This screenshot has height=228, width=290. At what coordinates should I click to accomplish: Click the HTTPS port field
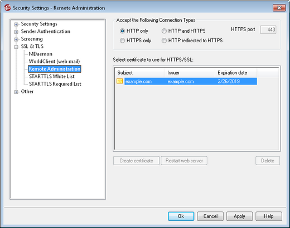coord(268,29)
